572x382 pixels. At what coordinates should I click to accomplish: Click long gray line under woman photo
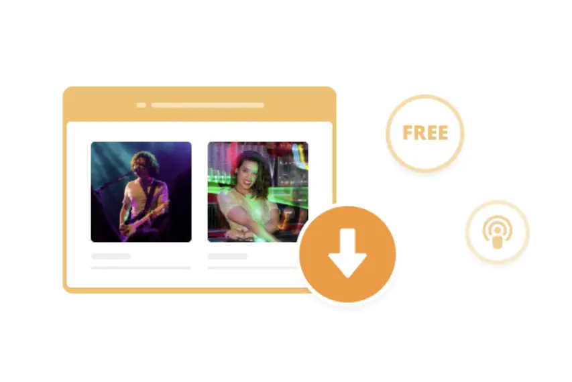[x=252, y=268]
